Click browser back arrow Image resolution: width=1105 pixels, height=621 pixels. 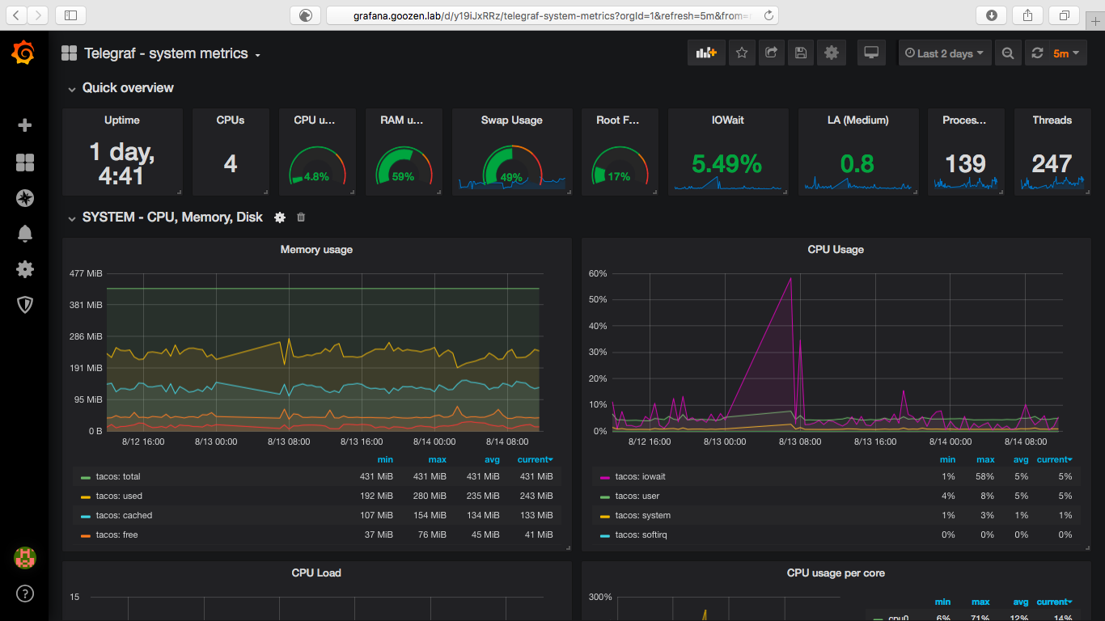(16, 15)
